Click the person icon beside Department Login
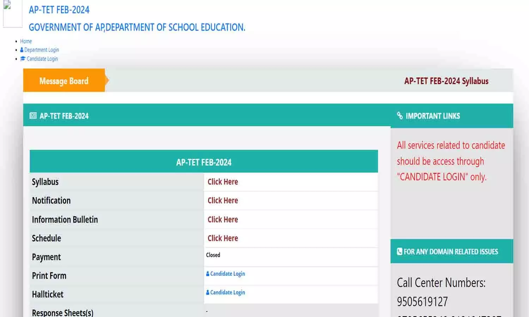529x317 pixels. point(22,50)
